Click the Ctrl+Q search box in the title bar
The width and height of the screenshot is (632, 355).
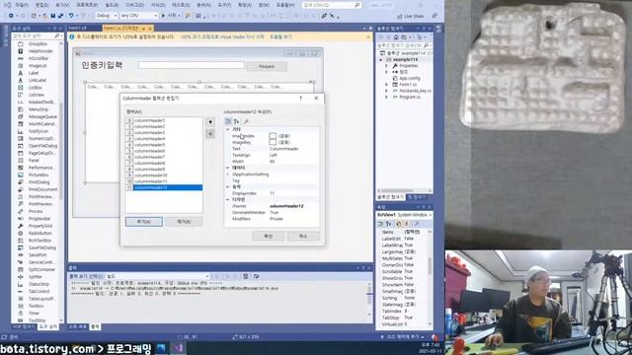click(x=332, y=5)
